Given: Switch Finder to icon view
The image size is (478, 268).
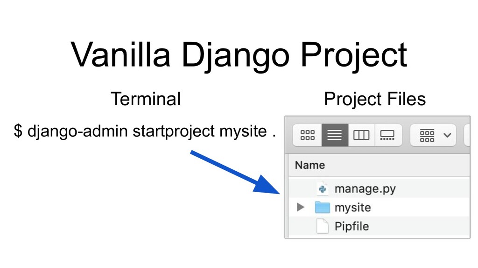Looking at the screenshot, I should 307,135.
